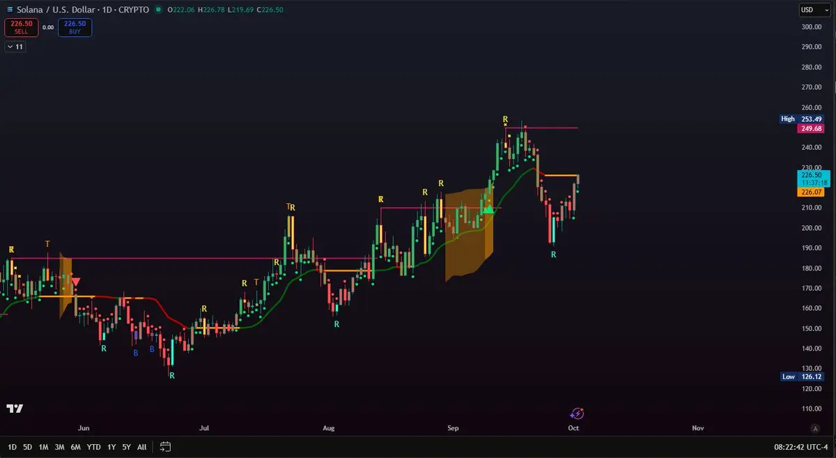The height and width of the screenshot is (458, 836).
Task: Click the current price 226.50 countdown label
Action: click(x=814, y=178)
